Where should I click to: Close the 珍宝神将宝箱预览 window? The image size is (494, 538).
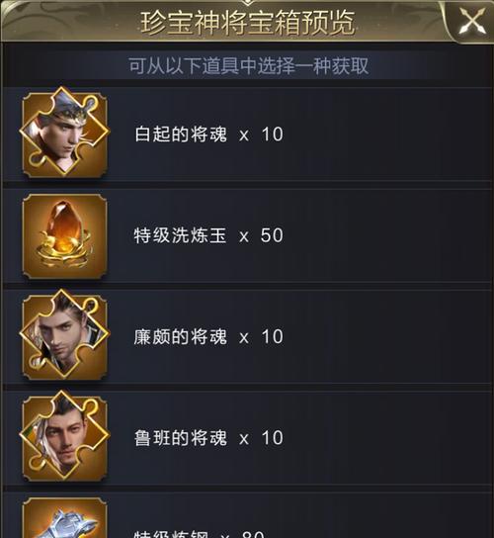pos(472,20)
